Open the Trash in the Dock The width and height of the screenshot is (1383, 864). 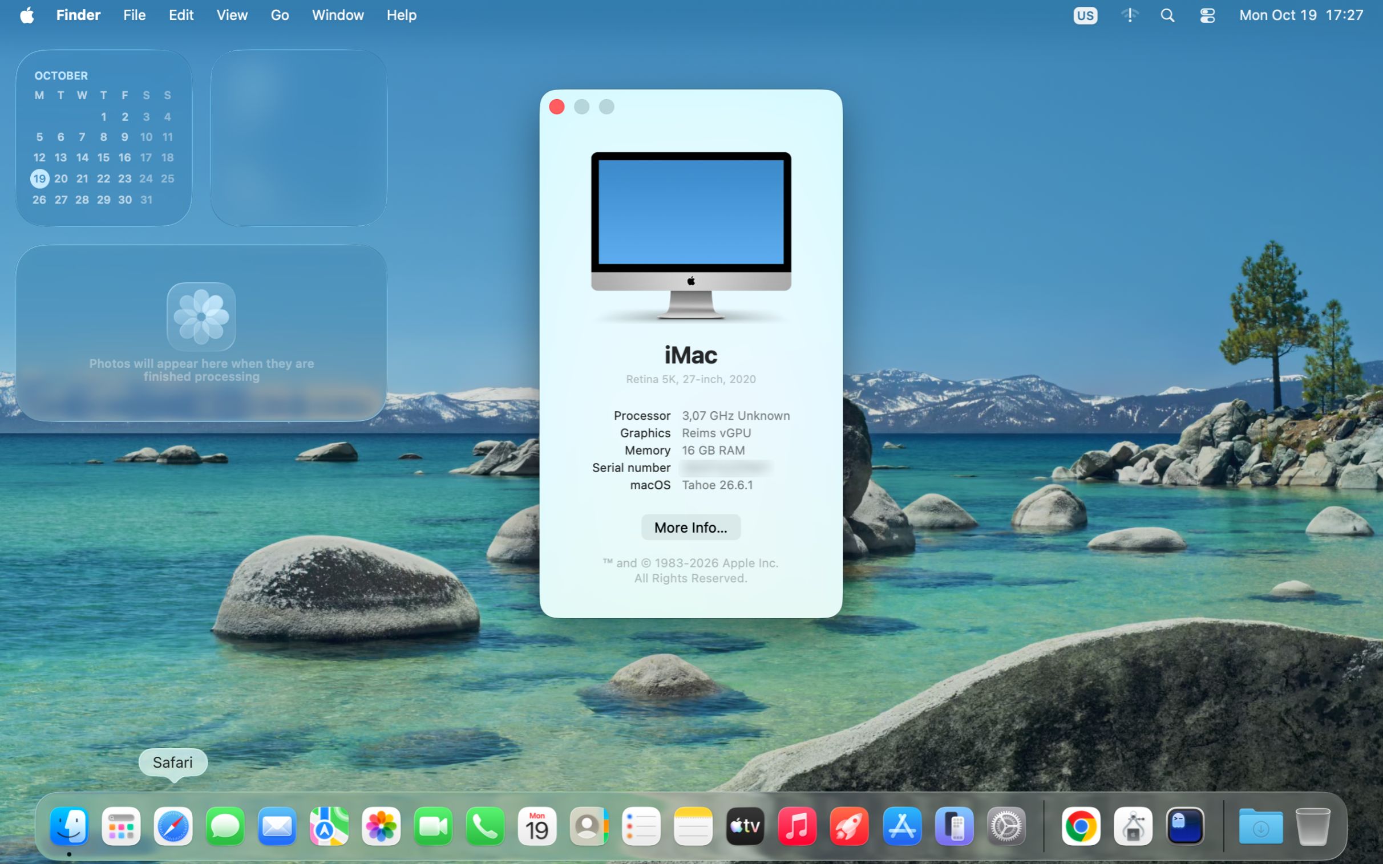[1313, 826]
